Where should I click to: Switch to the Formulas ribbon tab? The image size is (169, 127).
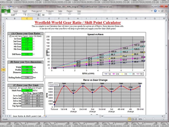(x=50, y=11)
